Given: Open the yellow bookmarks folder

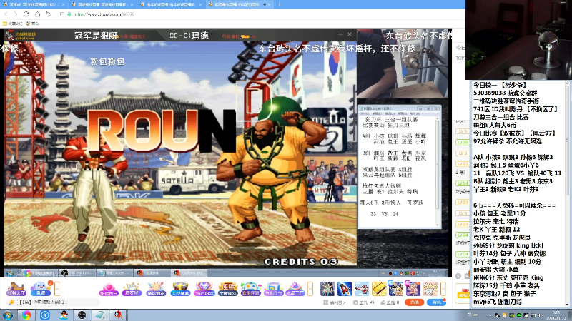Looking at the screenshot, I should pyautogui.click(x=12, y=24).
